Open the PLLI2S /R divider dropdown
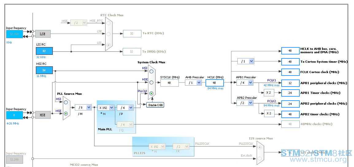The height and width of the screenshot is (167, 354). (x=181, y=147)
